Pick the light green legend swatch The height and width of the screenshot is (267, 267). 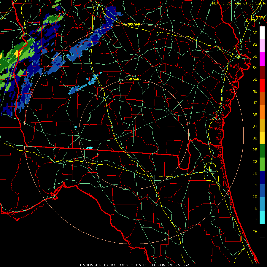click(x=262, y=164)
